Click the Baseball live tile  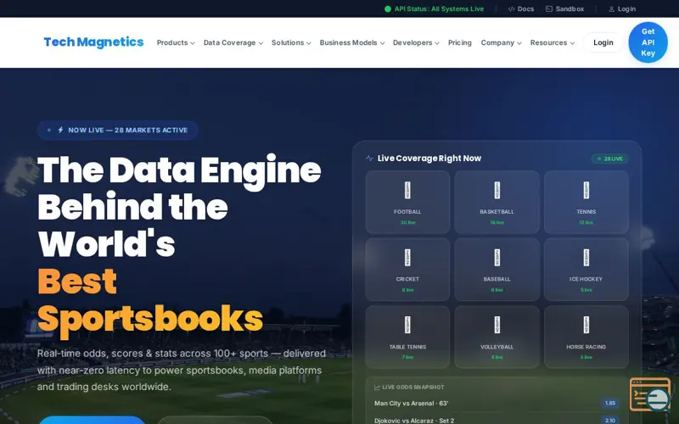point(497,270)
